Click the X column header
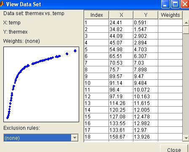 click(x=121, y=15)
